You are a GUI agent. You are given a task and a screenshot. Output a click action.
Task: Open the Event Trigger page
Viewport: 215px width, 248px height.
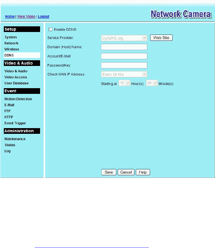[x=15, y=123]
